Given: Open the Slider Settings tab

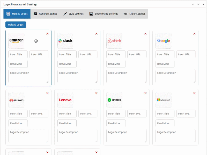Looking at the screenshot, I should (x=135, y=14).
